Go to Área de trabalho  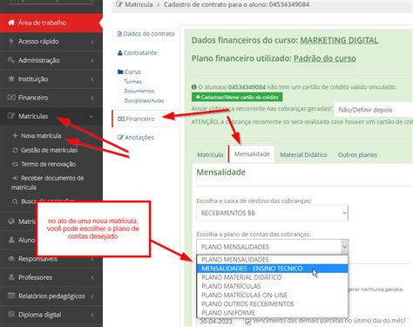pyautogui.click(x=42, y=23)
